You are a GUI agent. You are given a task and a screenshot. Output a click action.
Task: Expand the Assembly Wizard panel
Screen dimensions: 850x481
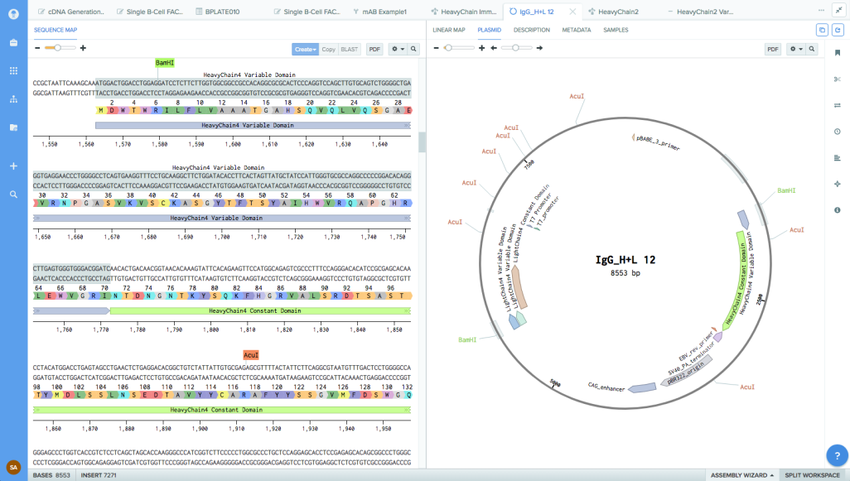coord(742,475)
